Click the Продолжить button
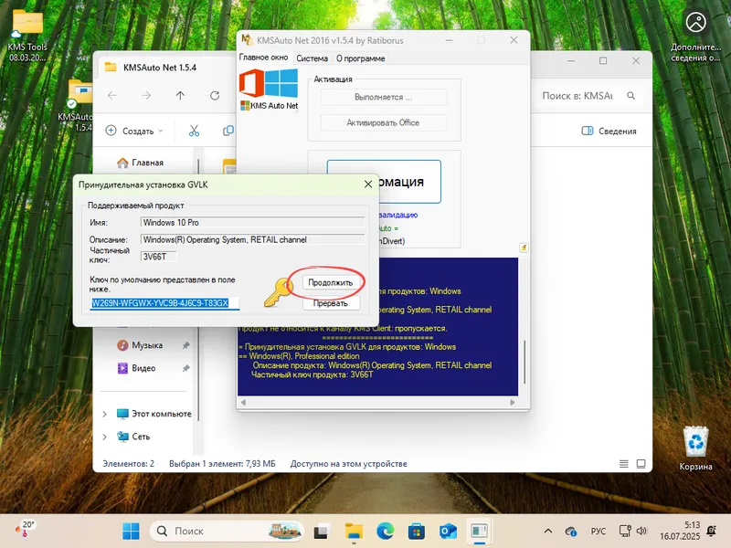Screen dimensions: 731x548 click(329, 282)
